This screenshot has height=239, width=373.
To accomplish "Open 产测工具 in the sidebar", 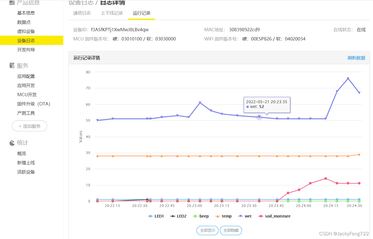I will coord(26,113).
